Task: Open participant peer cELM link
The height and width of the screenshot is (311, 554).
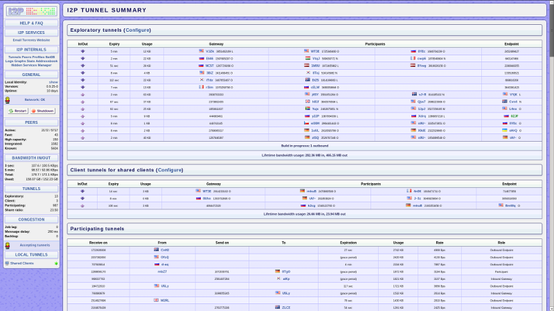Action: 315,88
